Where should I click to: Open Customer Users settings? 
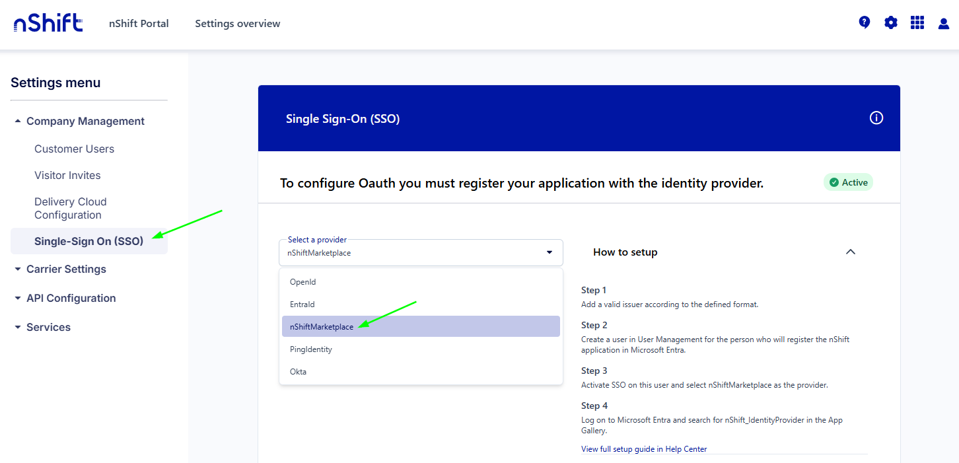(x=74, y=149)
